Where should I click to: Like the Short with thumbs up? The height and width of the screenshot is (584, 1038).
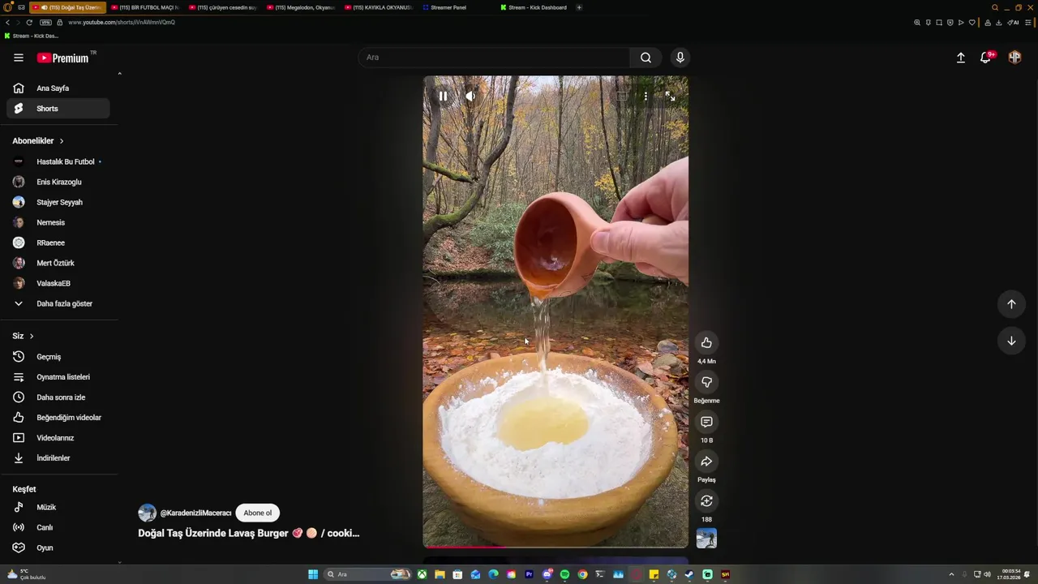pos(706,342)
